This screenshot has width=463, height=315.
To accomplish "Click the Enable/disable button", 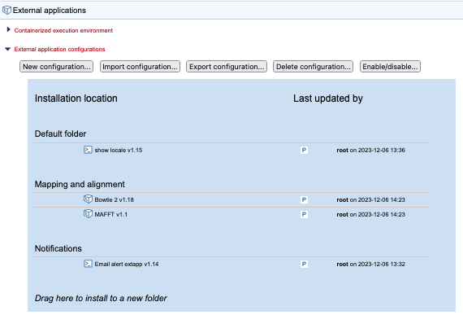I will coord(390,67).
